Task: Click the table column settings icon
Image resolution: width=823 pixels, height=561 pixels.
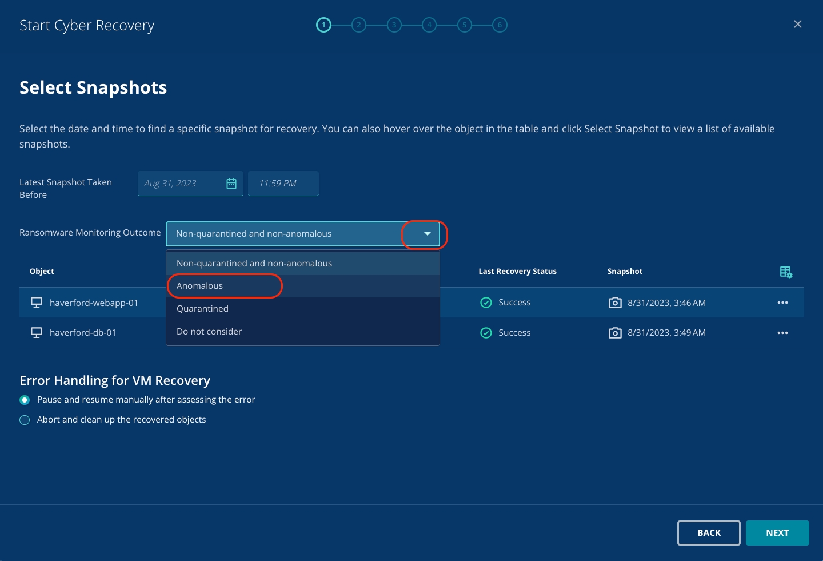Action: click(x=786, y=272)
